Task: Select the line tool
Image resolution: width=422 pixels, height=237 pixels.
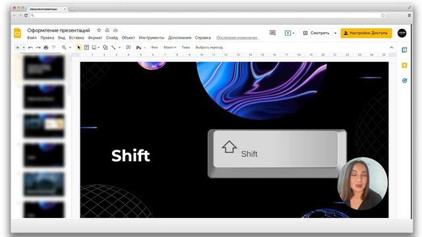Action: 113,47
